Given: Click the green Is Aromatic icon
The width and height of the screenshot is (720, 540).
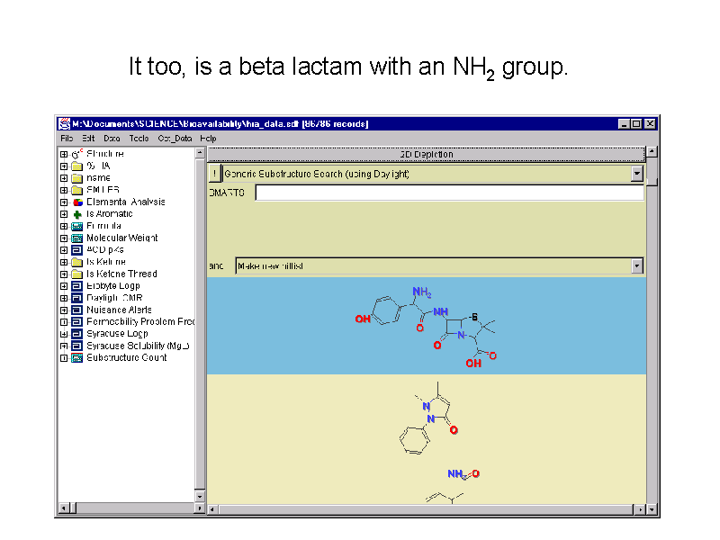Looking at the screenshot, I should pyautogui.click(x=77, y=214).
